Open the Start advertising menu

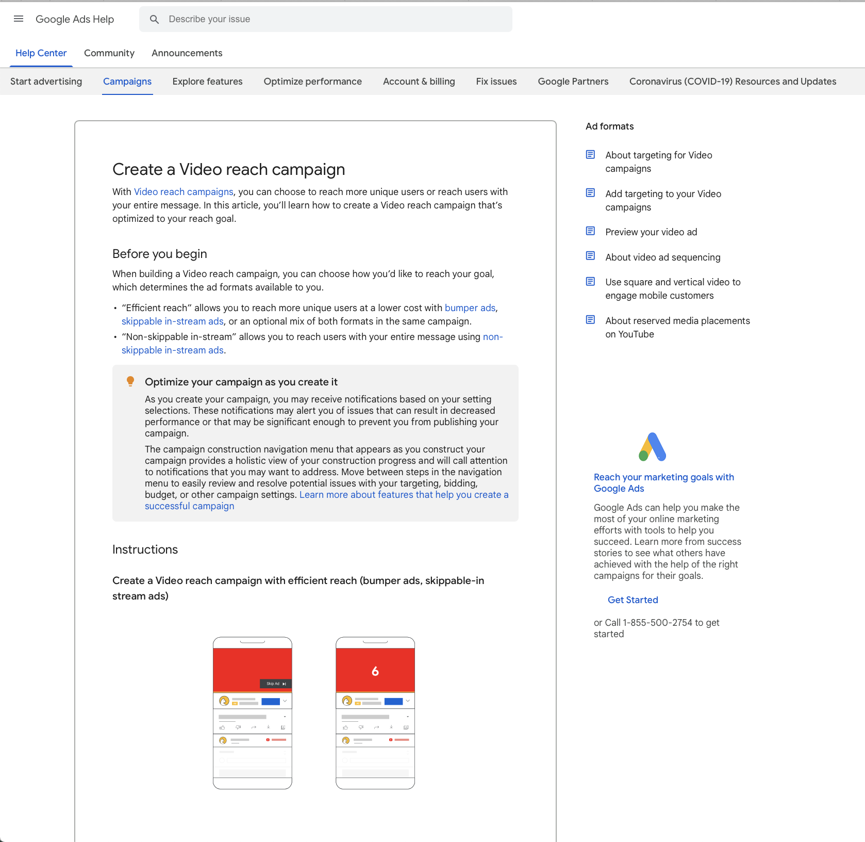coord(46,82)
